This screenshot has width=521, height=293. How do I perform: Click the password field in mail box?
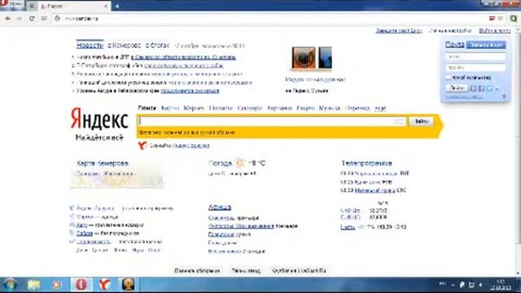[475, 68]
